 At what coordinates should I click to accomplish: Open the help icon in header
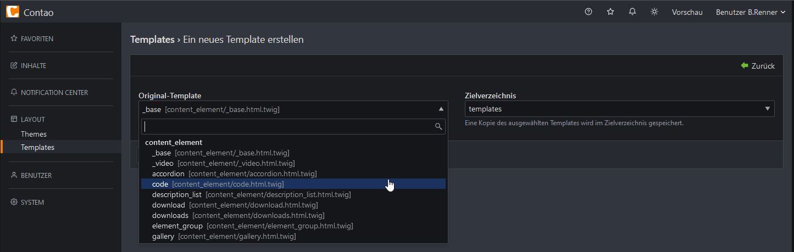click(588, 12)
